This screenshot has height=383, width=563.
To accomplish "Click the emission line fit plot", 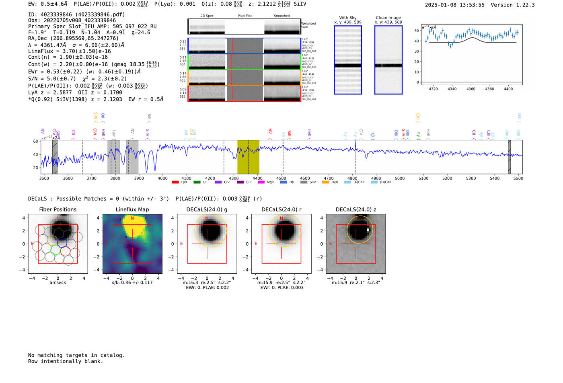I will 471,54.
